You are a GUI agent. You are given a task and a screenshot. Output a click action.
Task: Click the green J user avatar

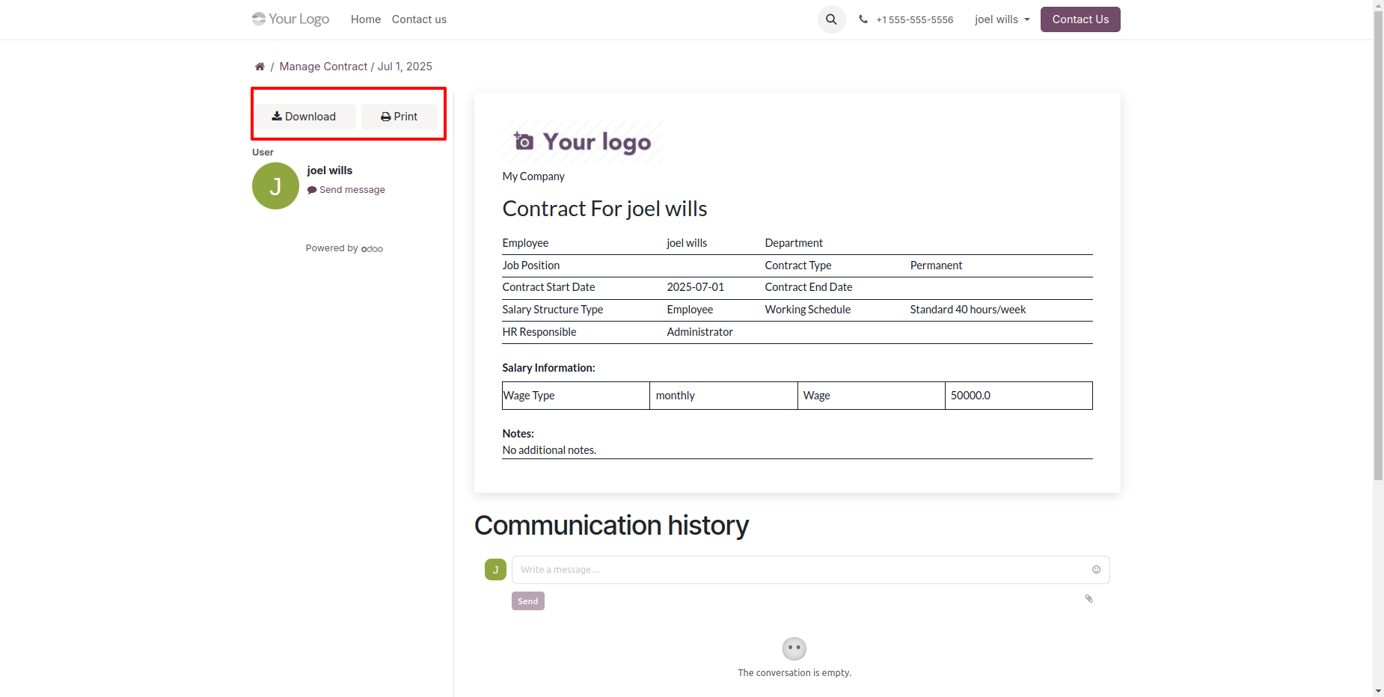[x=275, y=186]
